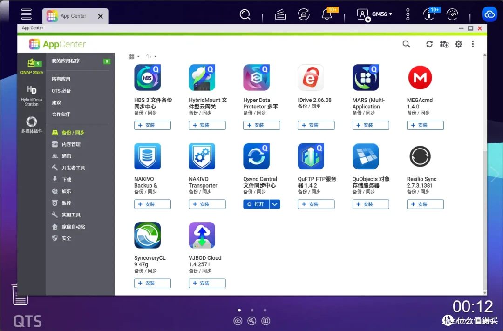Click the Qsync Central app icon
The height and width of the screenshot is (331, 503).
point(256,156)
